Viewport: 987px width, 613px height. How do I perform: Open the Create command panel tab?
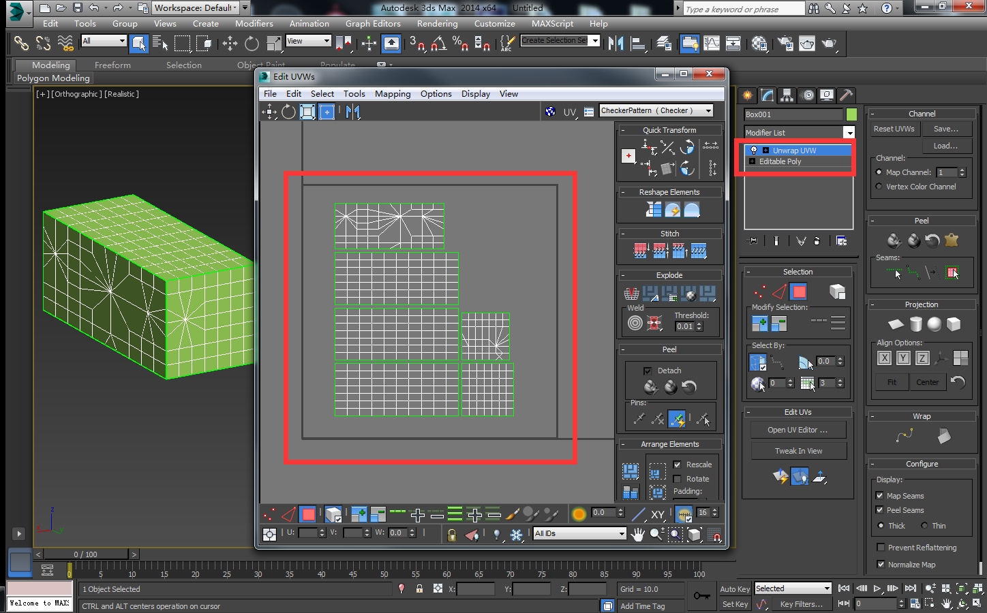point(748,95)
